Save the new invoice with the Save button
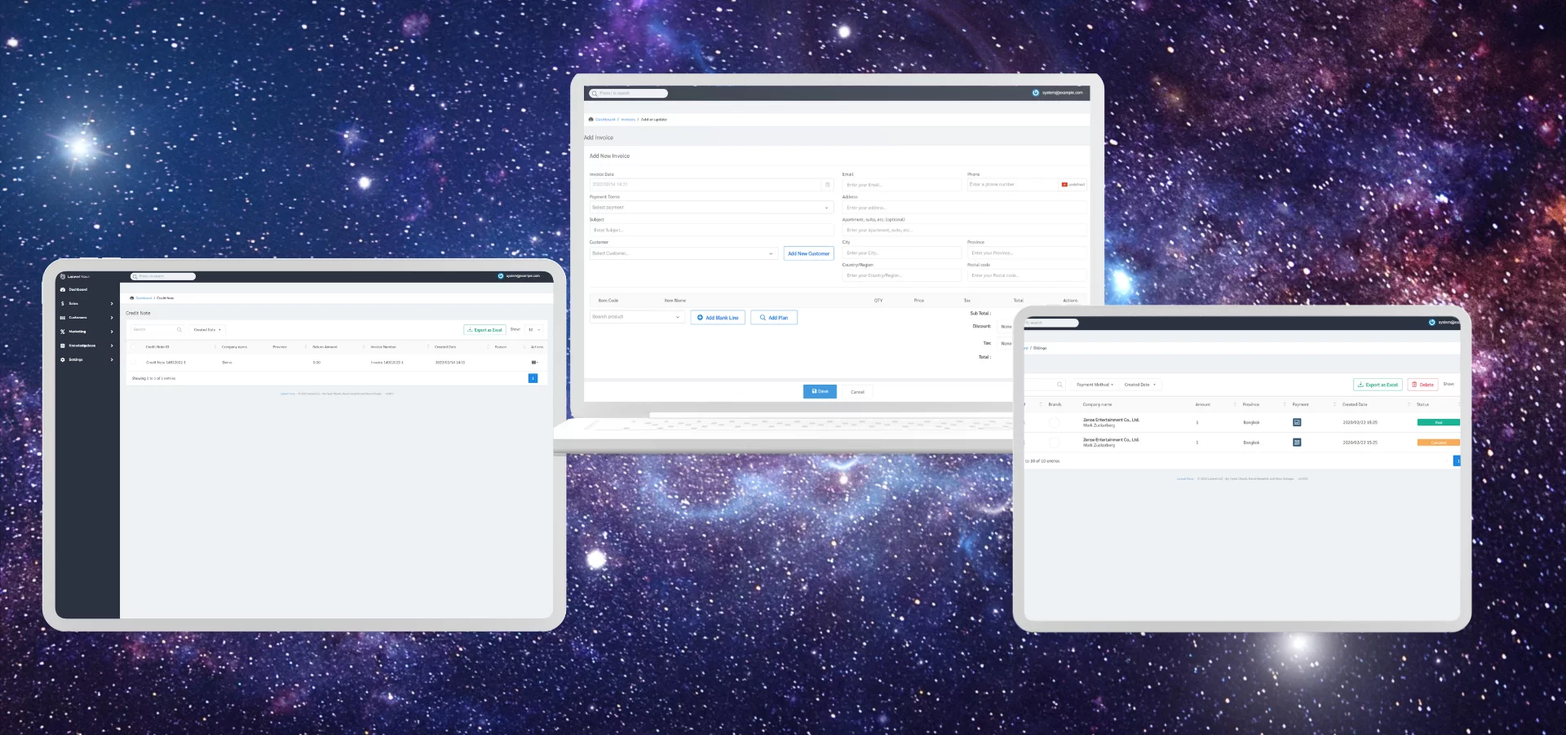Viewport: 1566px width, 735px height. (x=820, y=392)
